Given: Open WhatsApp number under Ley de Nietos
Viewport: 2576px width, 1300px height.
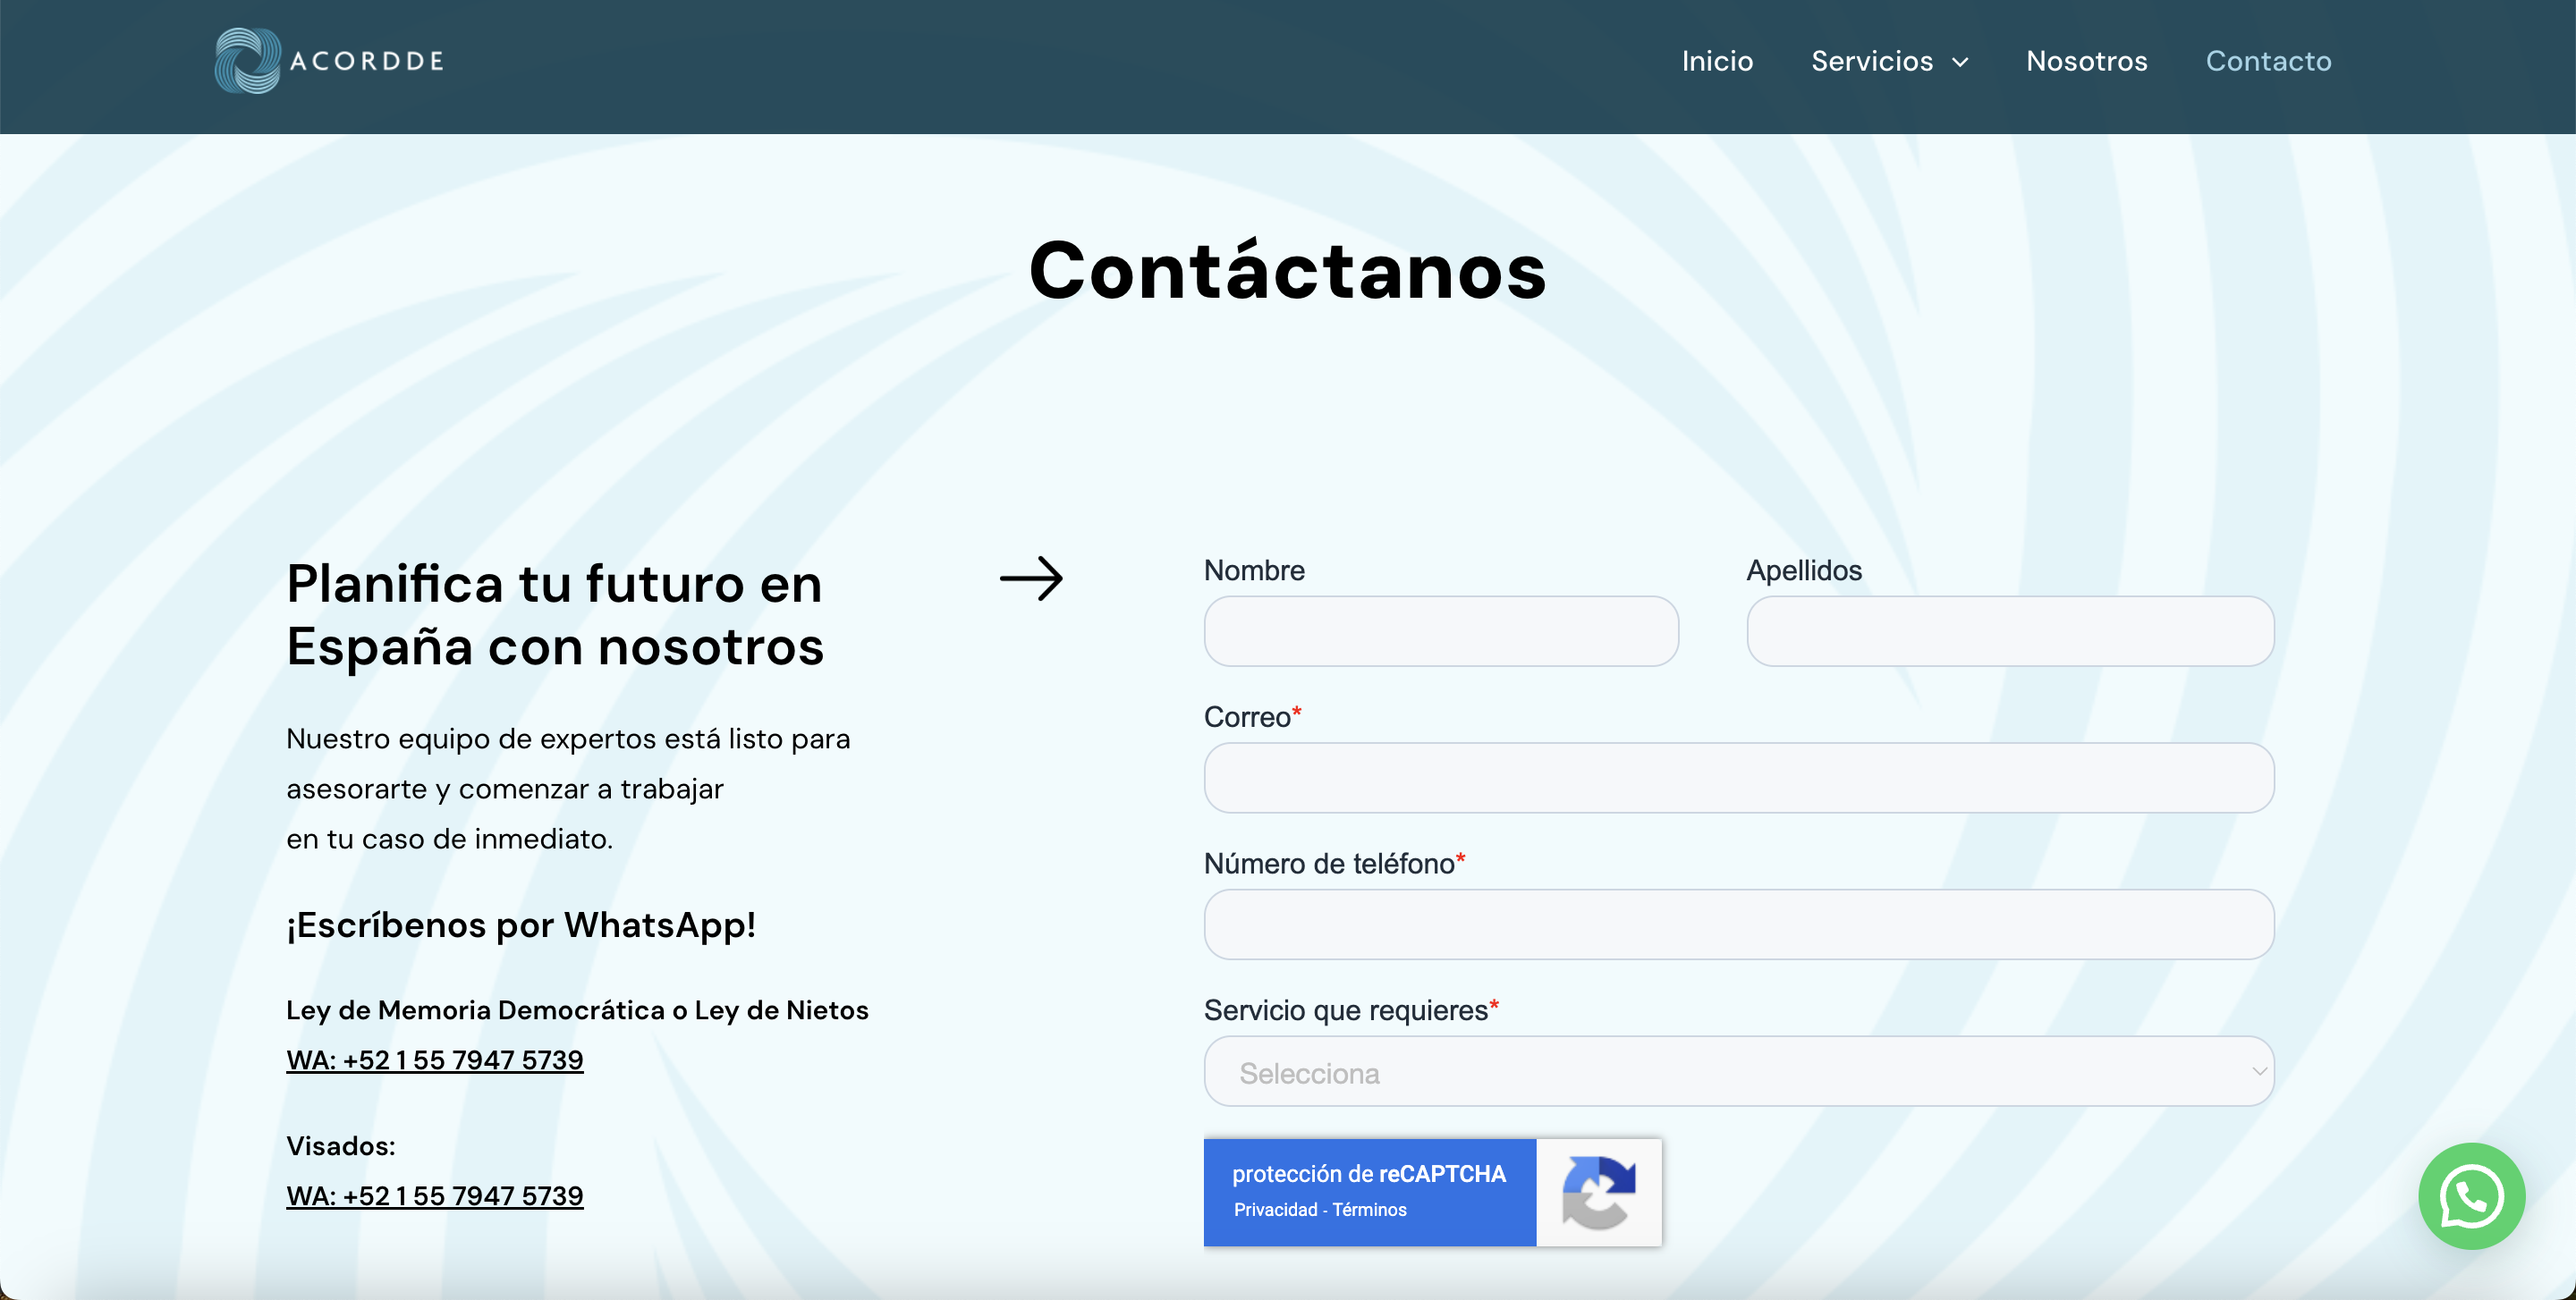Looking at the screenshot, I should (435, 1059).
